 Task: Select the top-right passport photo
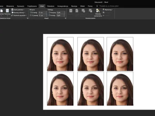(x=120, y=54)
